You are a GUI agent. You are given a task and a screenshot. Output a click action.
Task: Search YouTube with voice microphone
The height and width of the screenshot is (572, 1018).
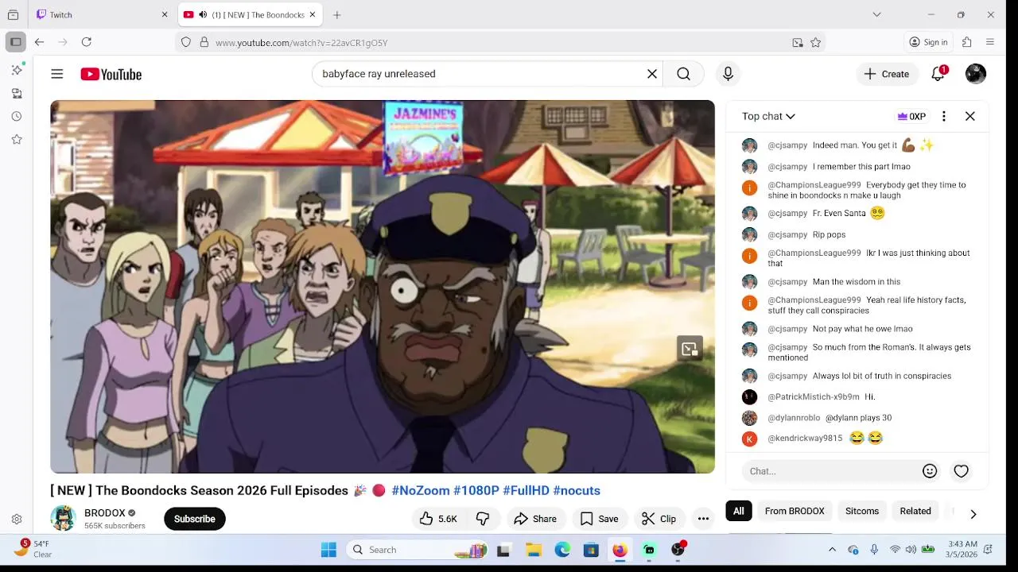728,74
